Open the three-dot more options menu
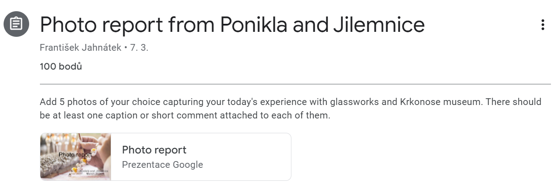Viewport: 555px width, 188px height. [x=542, y=25]
